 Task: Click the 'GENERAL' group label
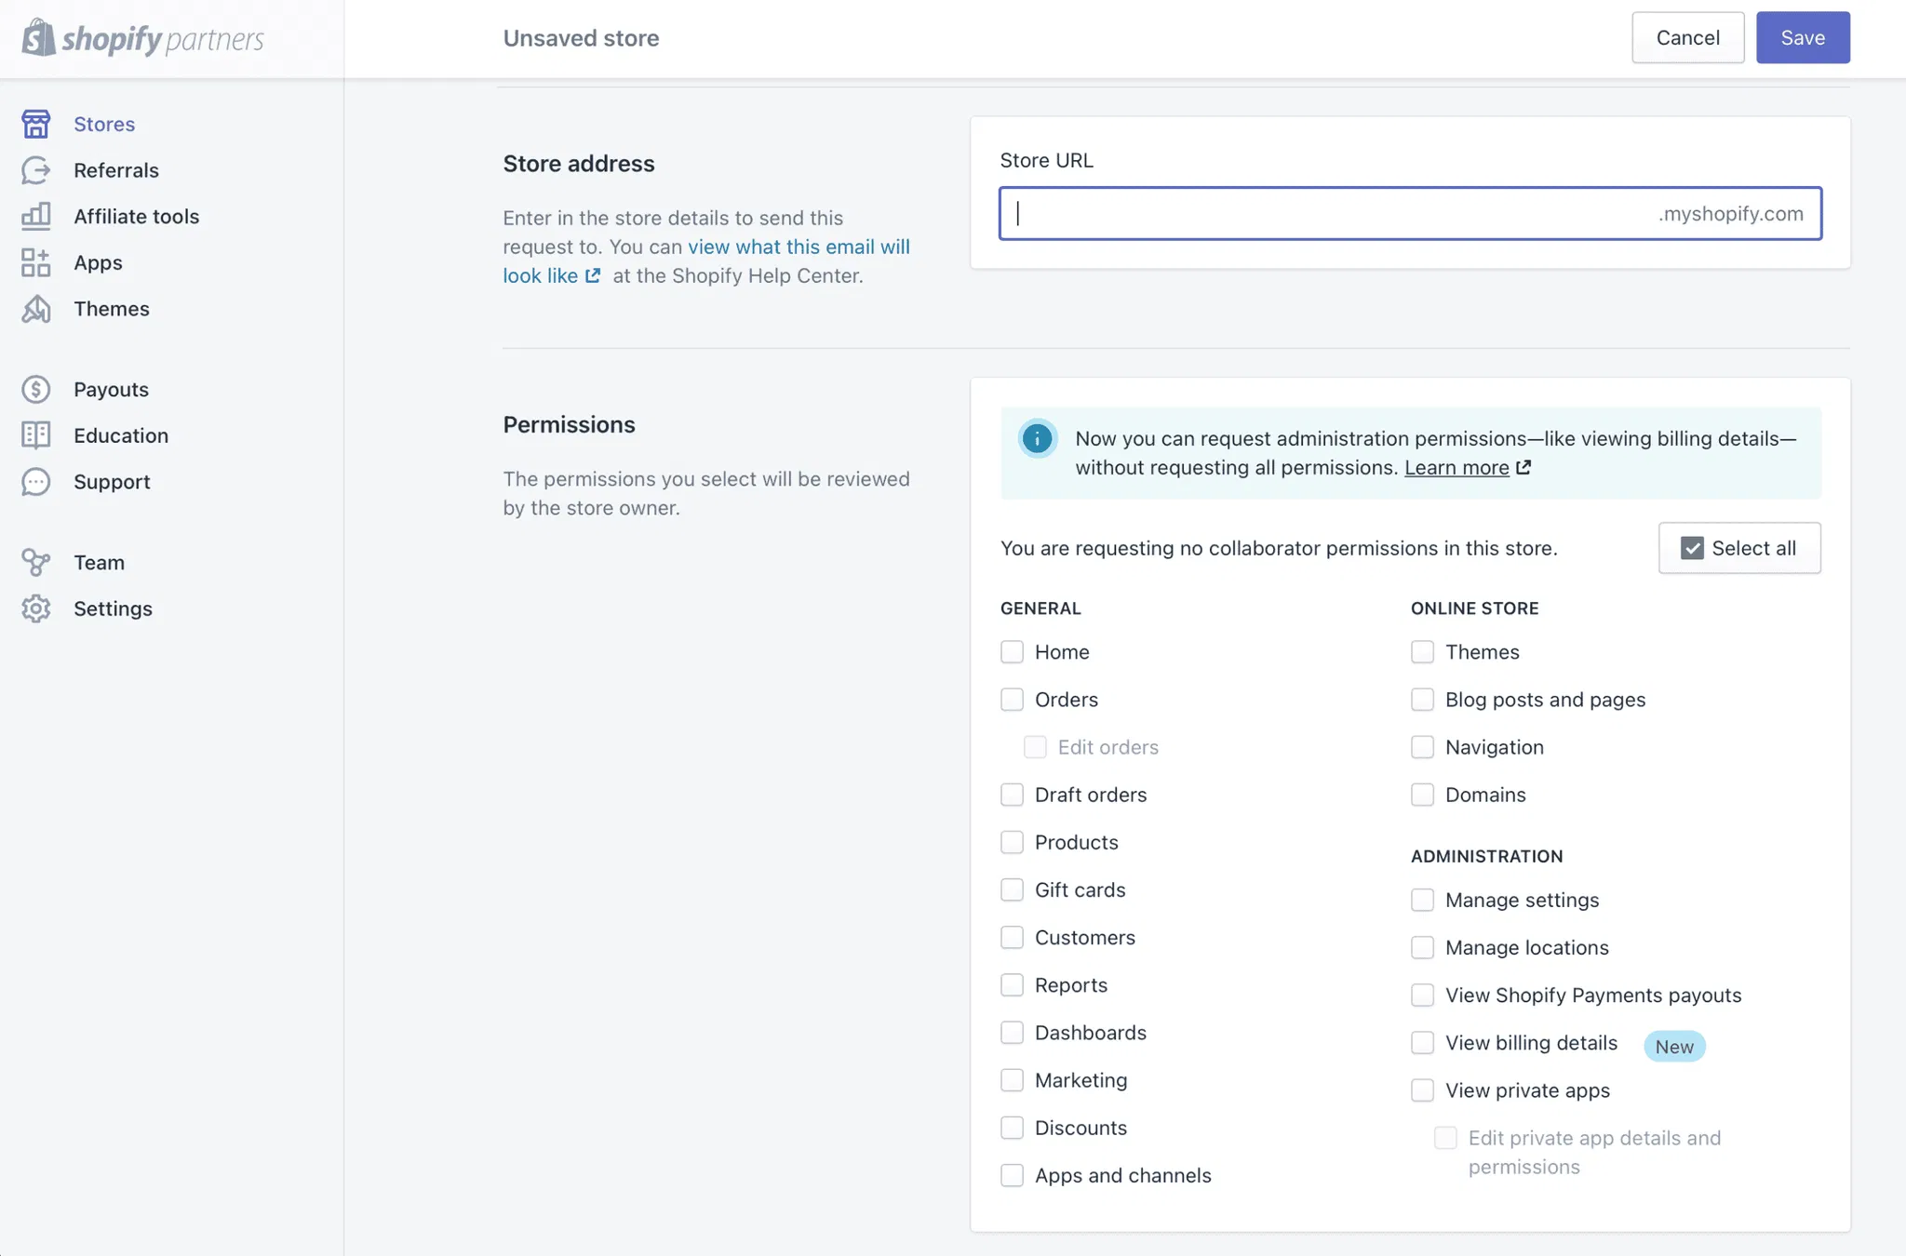[1040, 608]
